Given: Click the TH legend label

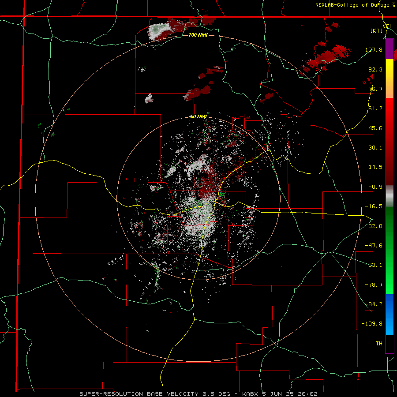Looking at the screenshot, I should tap(379, 344).
